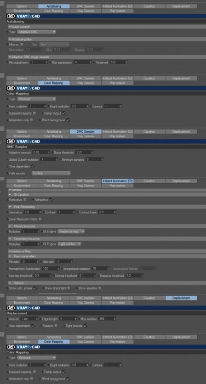
Task: Collapse the GI Caustics section
Action: pos(10,194)
